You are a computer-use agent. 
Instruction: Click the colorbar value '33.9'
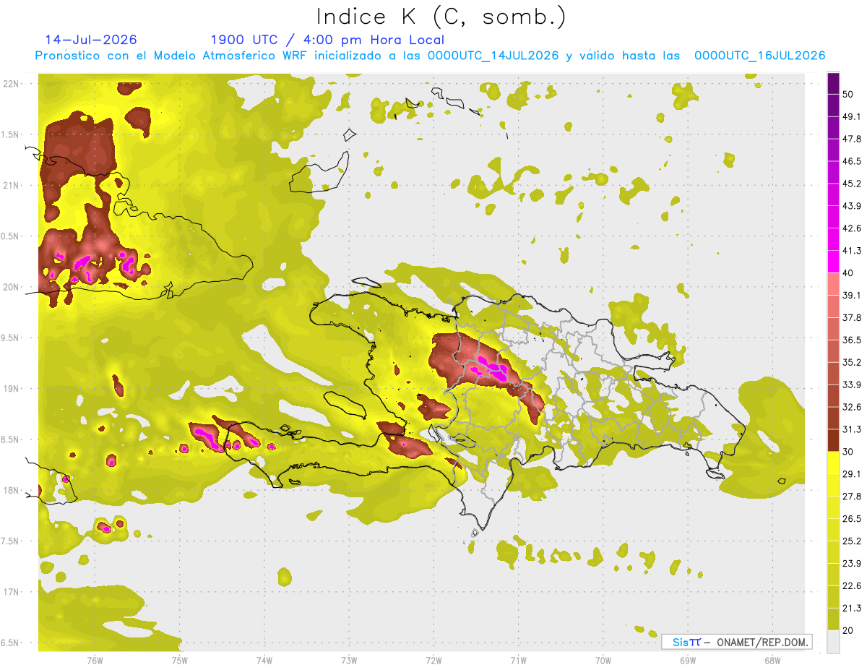pos(852,385)
